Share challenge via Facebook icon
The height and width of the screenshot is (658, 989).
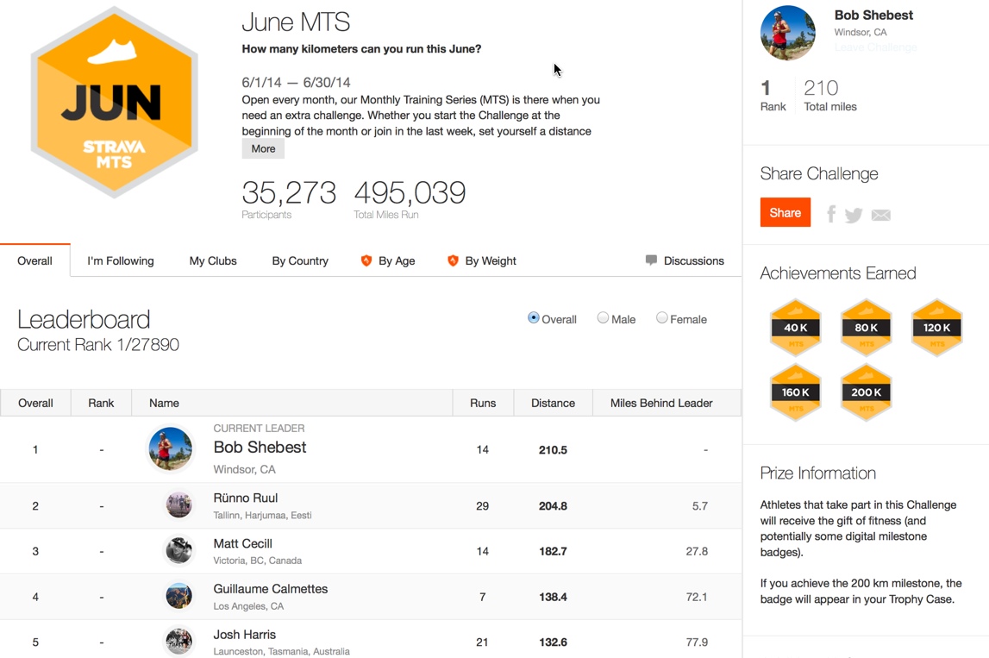click(831, 214)
